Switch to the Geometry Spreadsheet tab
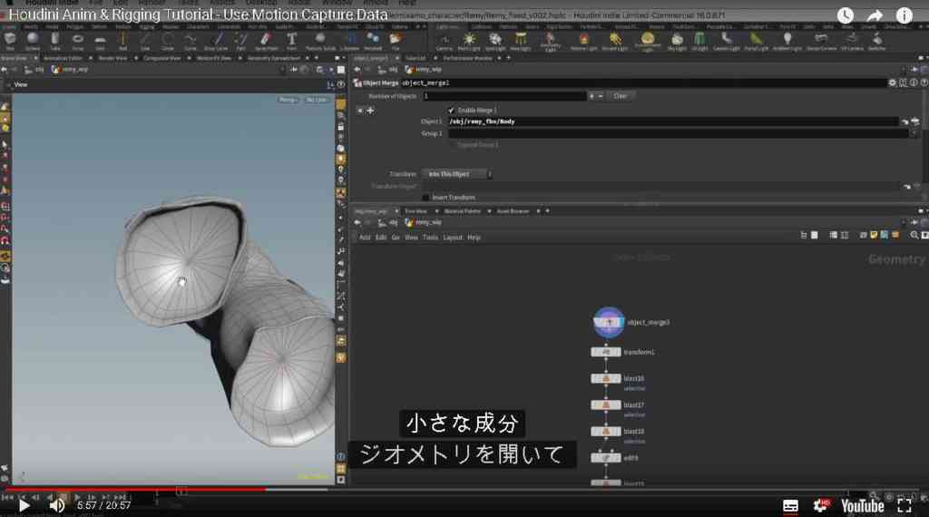 [274, 58]
